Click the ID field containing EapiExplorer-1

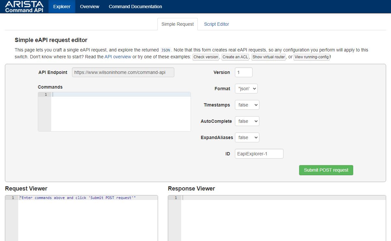[x=259, y=154]
